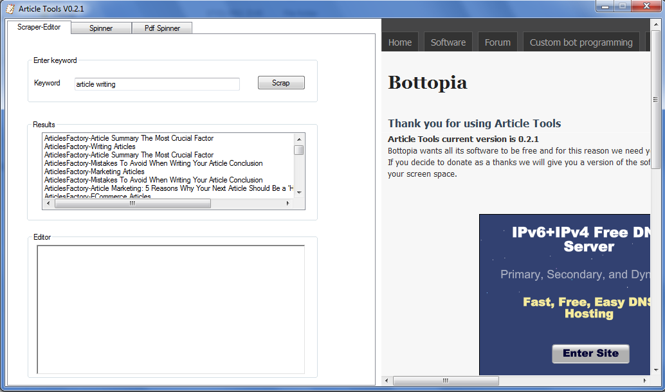Select 'ArticlesFactory-Writing Articles' result
665x392 pixels.
pos(90,147)
